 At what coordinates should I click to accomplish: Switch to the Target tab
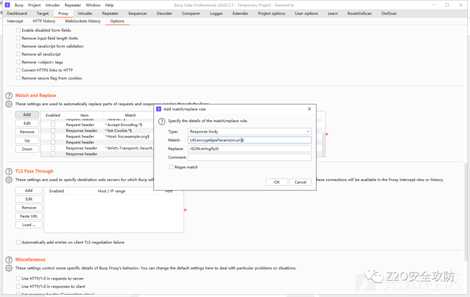point(43,13)
